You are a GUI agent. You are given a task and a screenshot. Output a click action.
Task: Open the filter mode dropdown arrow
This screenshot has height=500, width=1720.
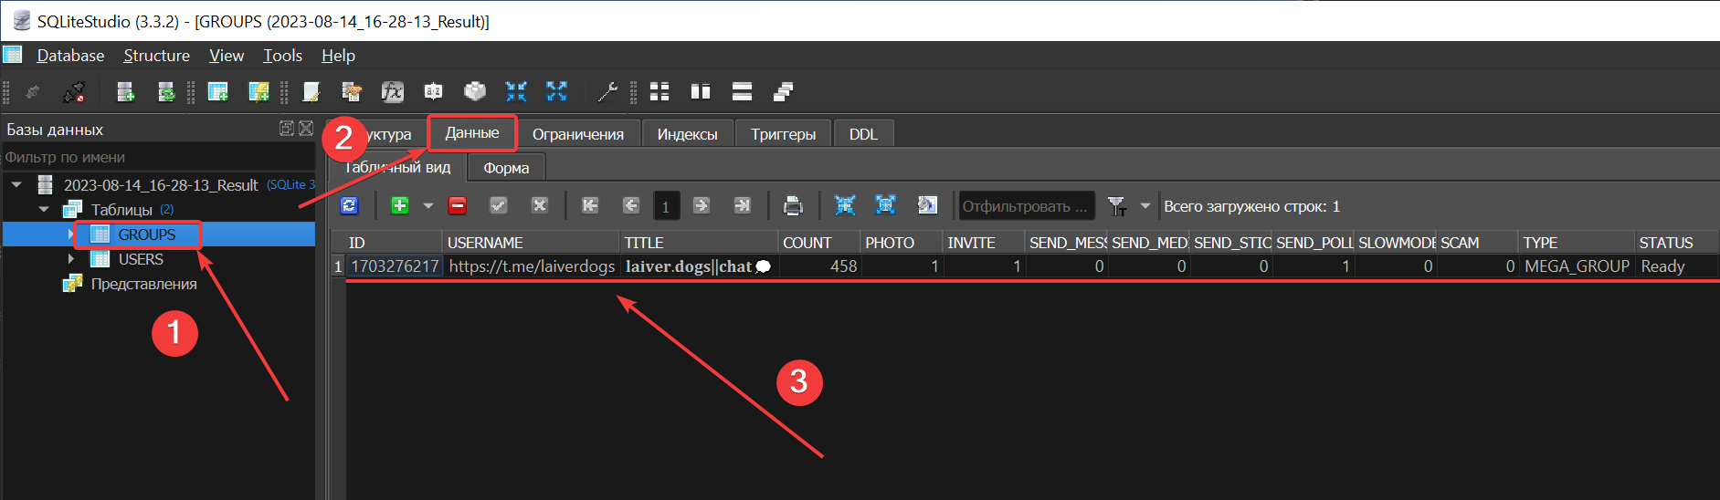pyautogui.click(x=1145, y=206)
